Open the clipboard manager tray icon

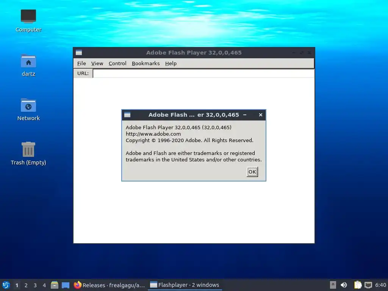tap(358, 285)
